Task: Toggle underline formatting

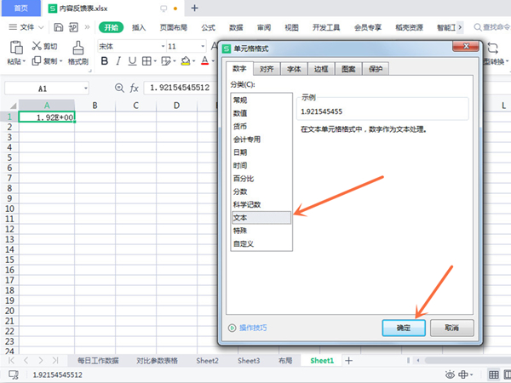Action: pos(132,61)
